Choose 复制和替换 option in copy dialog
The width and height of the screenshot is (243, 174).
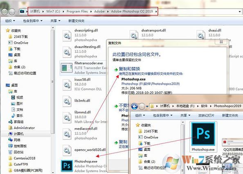click(129, 69)
